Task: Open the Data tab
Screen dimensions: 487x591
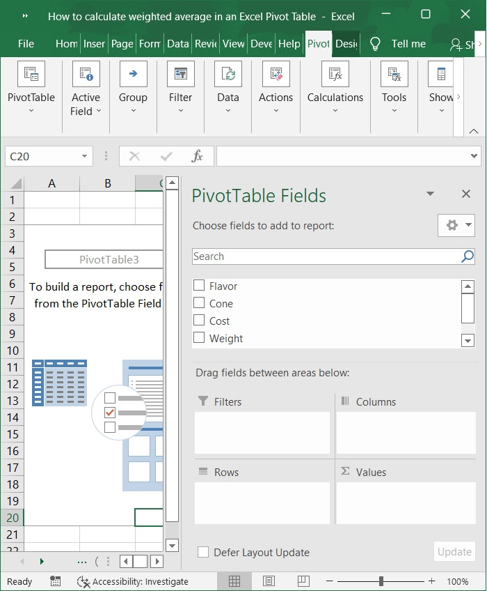Action: 178,44
